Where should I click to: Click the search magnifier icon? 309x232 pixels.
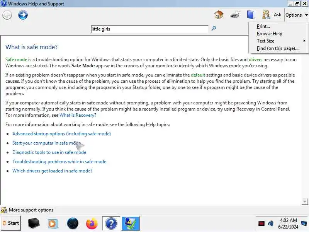214,29
